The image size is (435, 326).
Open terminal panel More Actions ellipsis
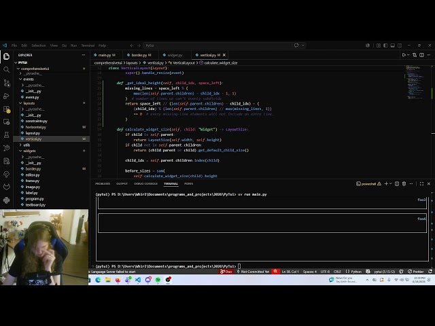[411, 183]
